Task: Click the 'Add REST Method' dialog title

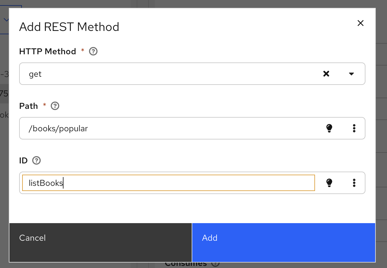Action: click(x=69, y=27)
